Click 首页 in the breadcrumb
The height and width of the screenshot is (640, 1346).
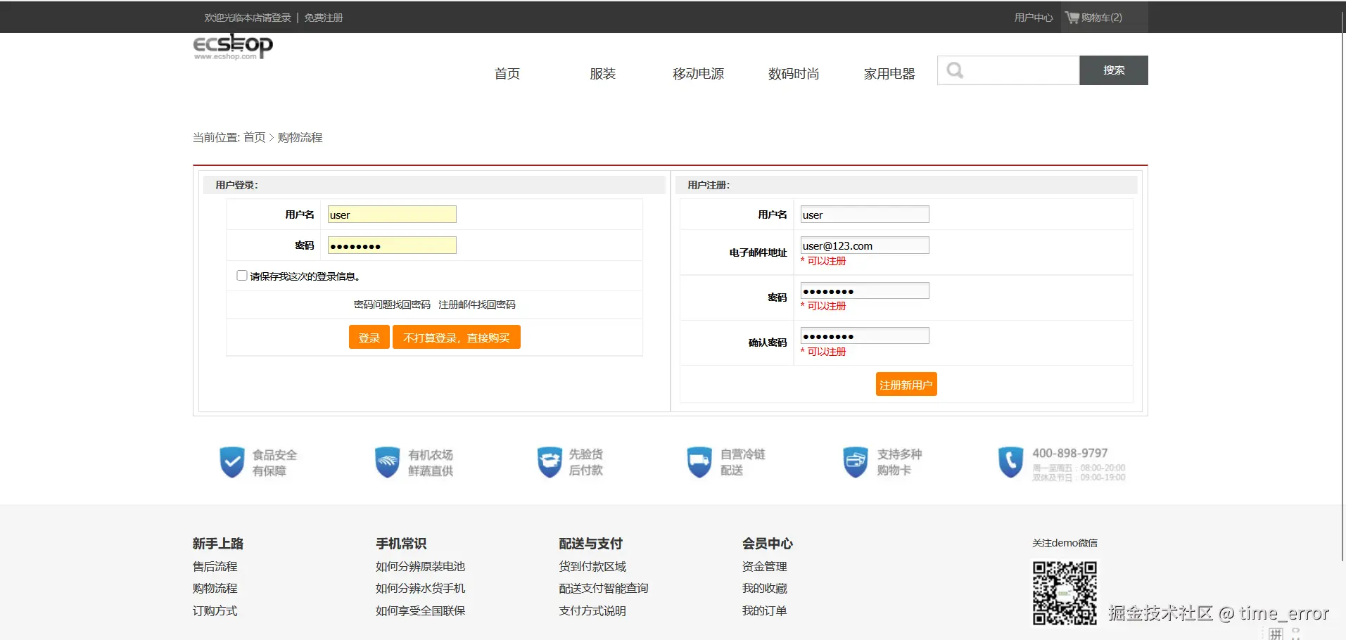tap(255, 137)
